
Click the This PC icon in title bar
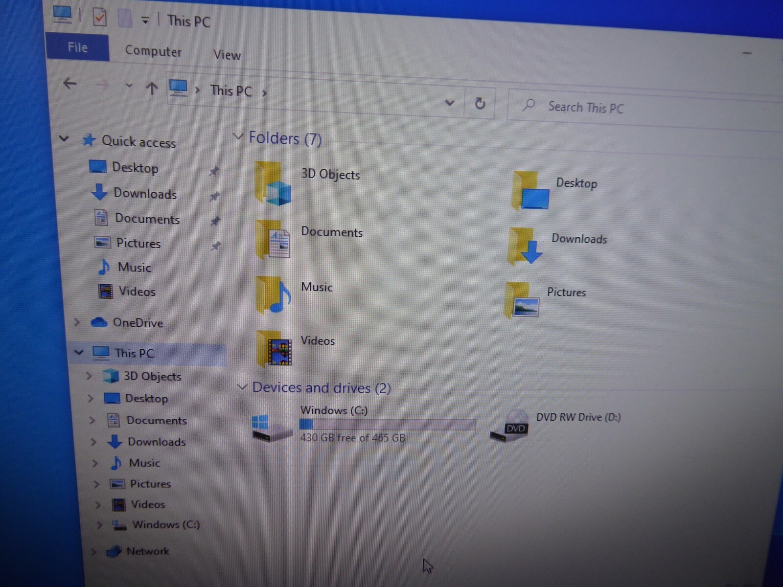tap(62, 14)
